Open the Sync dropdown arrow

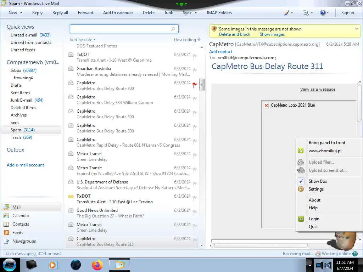pyautogui.click(x=196, y=13)
